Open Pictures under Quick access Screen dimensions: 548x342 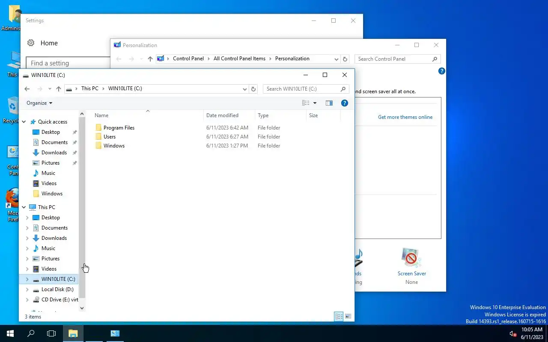tap(51, 163)
